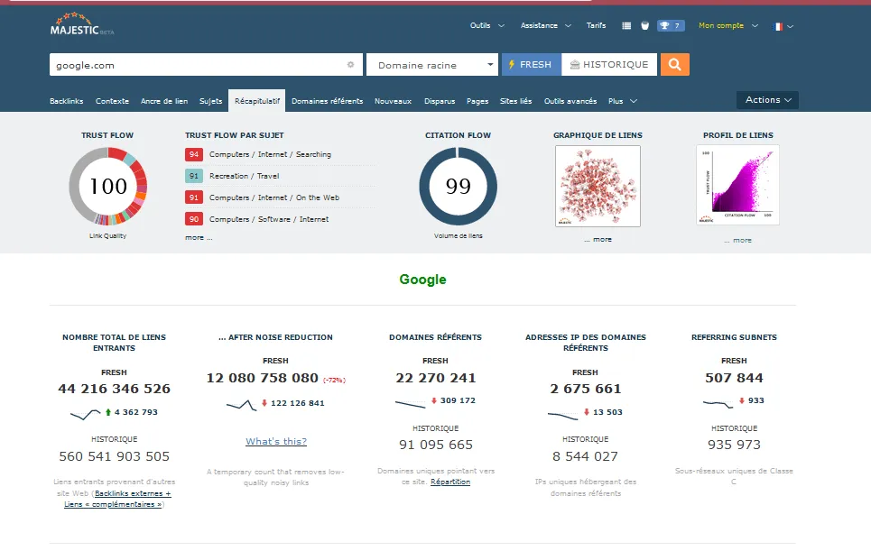Open the Mon compte dropdown
This screenshot has height=551, width=871.
pyautogui.click(x=728, y=25)
